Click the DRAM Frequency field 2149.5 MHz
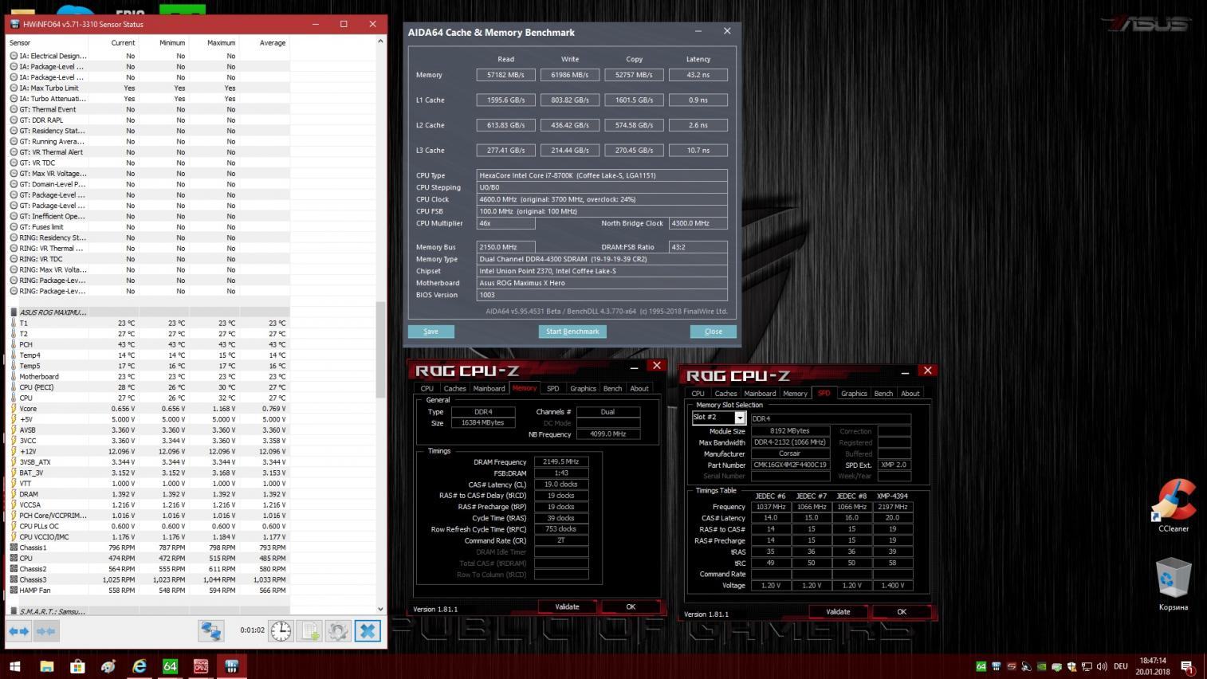 point(561,461)
